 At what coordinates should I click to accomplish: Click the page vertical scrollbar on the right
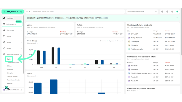[181, 31]
